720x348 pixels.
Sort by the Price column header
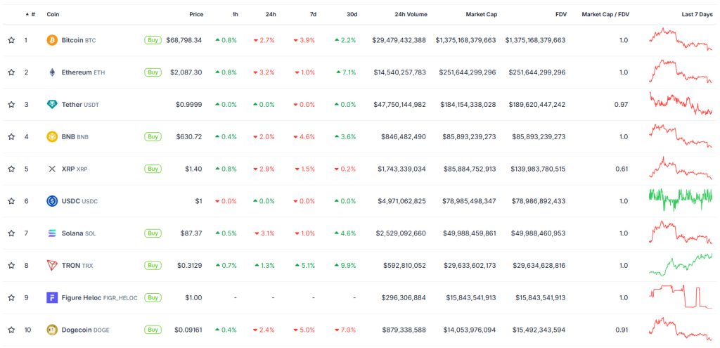tap(196, 14)
